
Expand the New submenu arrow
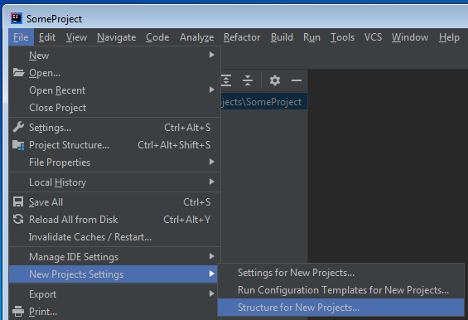click(211, 55)
